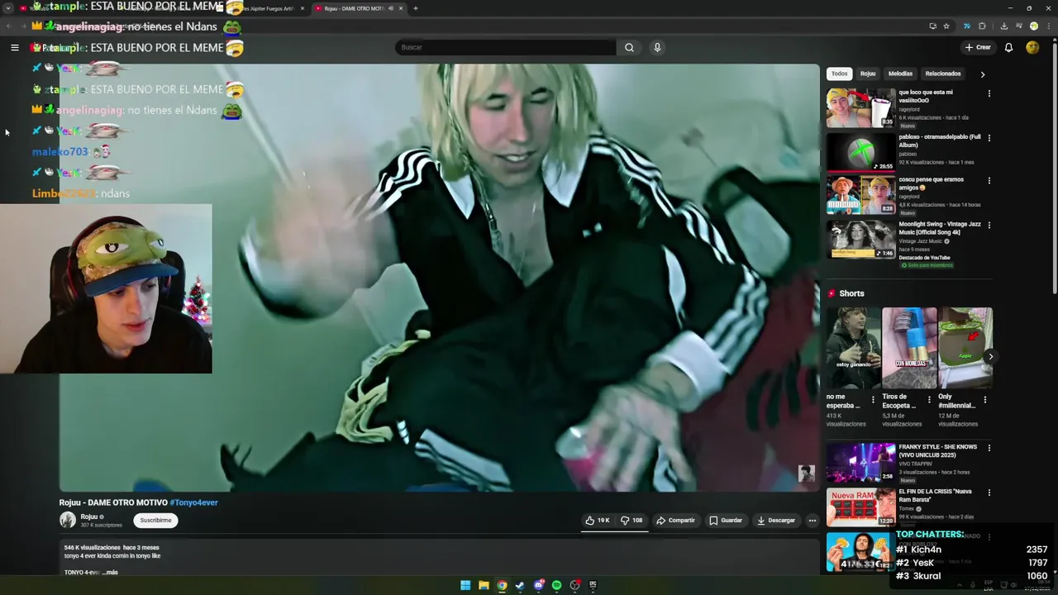Screen dimensions: 1058x595
Task: Open File Explorer from taskbar
Action: 484,585
